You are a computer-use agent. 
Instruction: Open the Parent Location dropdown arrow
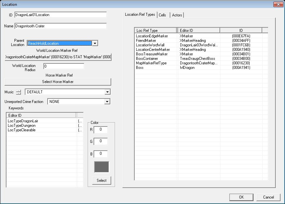click(95, 43)
